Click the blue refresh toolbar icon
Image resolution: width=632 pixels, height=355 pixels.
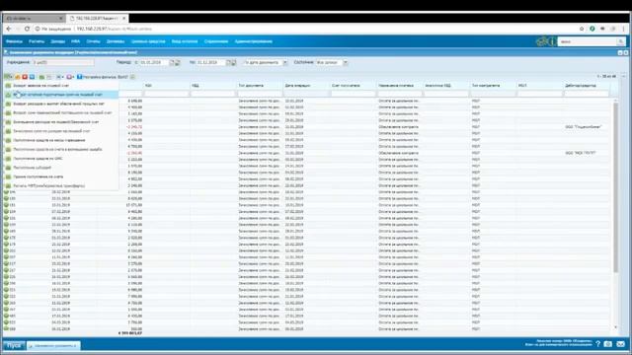click(x=33, y=77)
